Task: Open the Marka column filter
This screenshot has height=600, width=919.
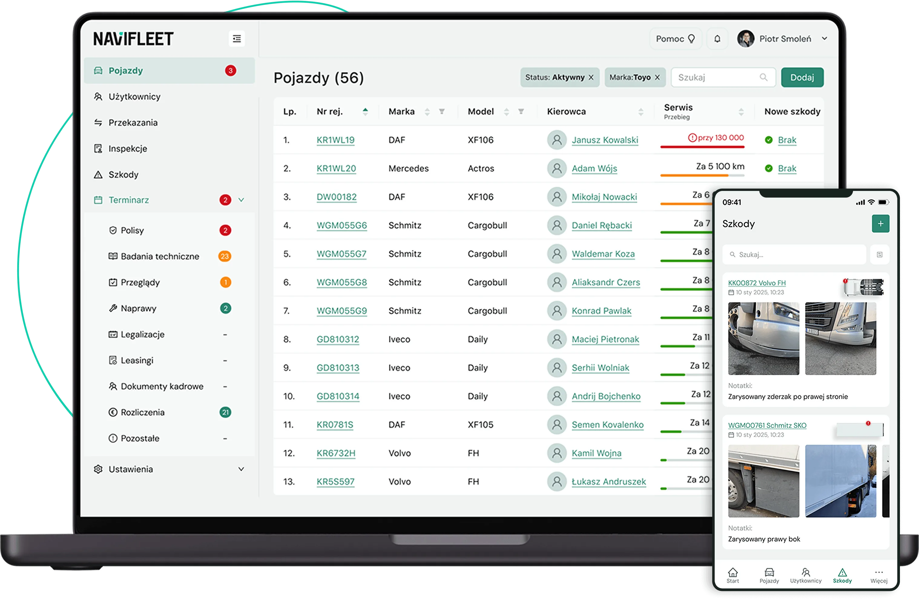Action: [x=442, y=112]
